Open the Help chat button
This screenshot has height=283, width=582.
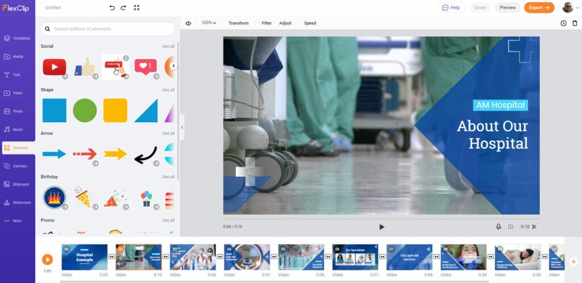[x=451, y=7]
